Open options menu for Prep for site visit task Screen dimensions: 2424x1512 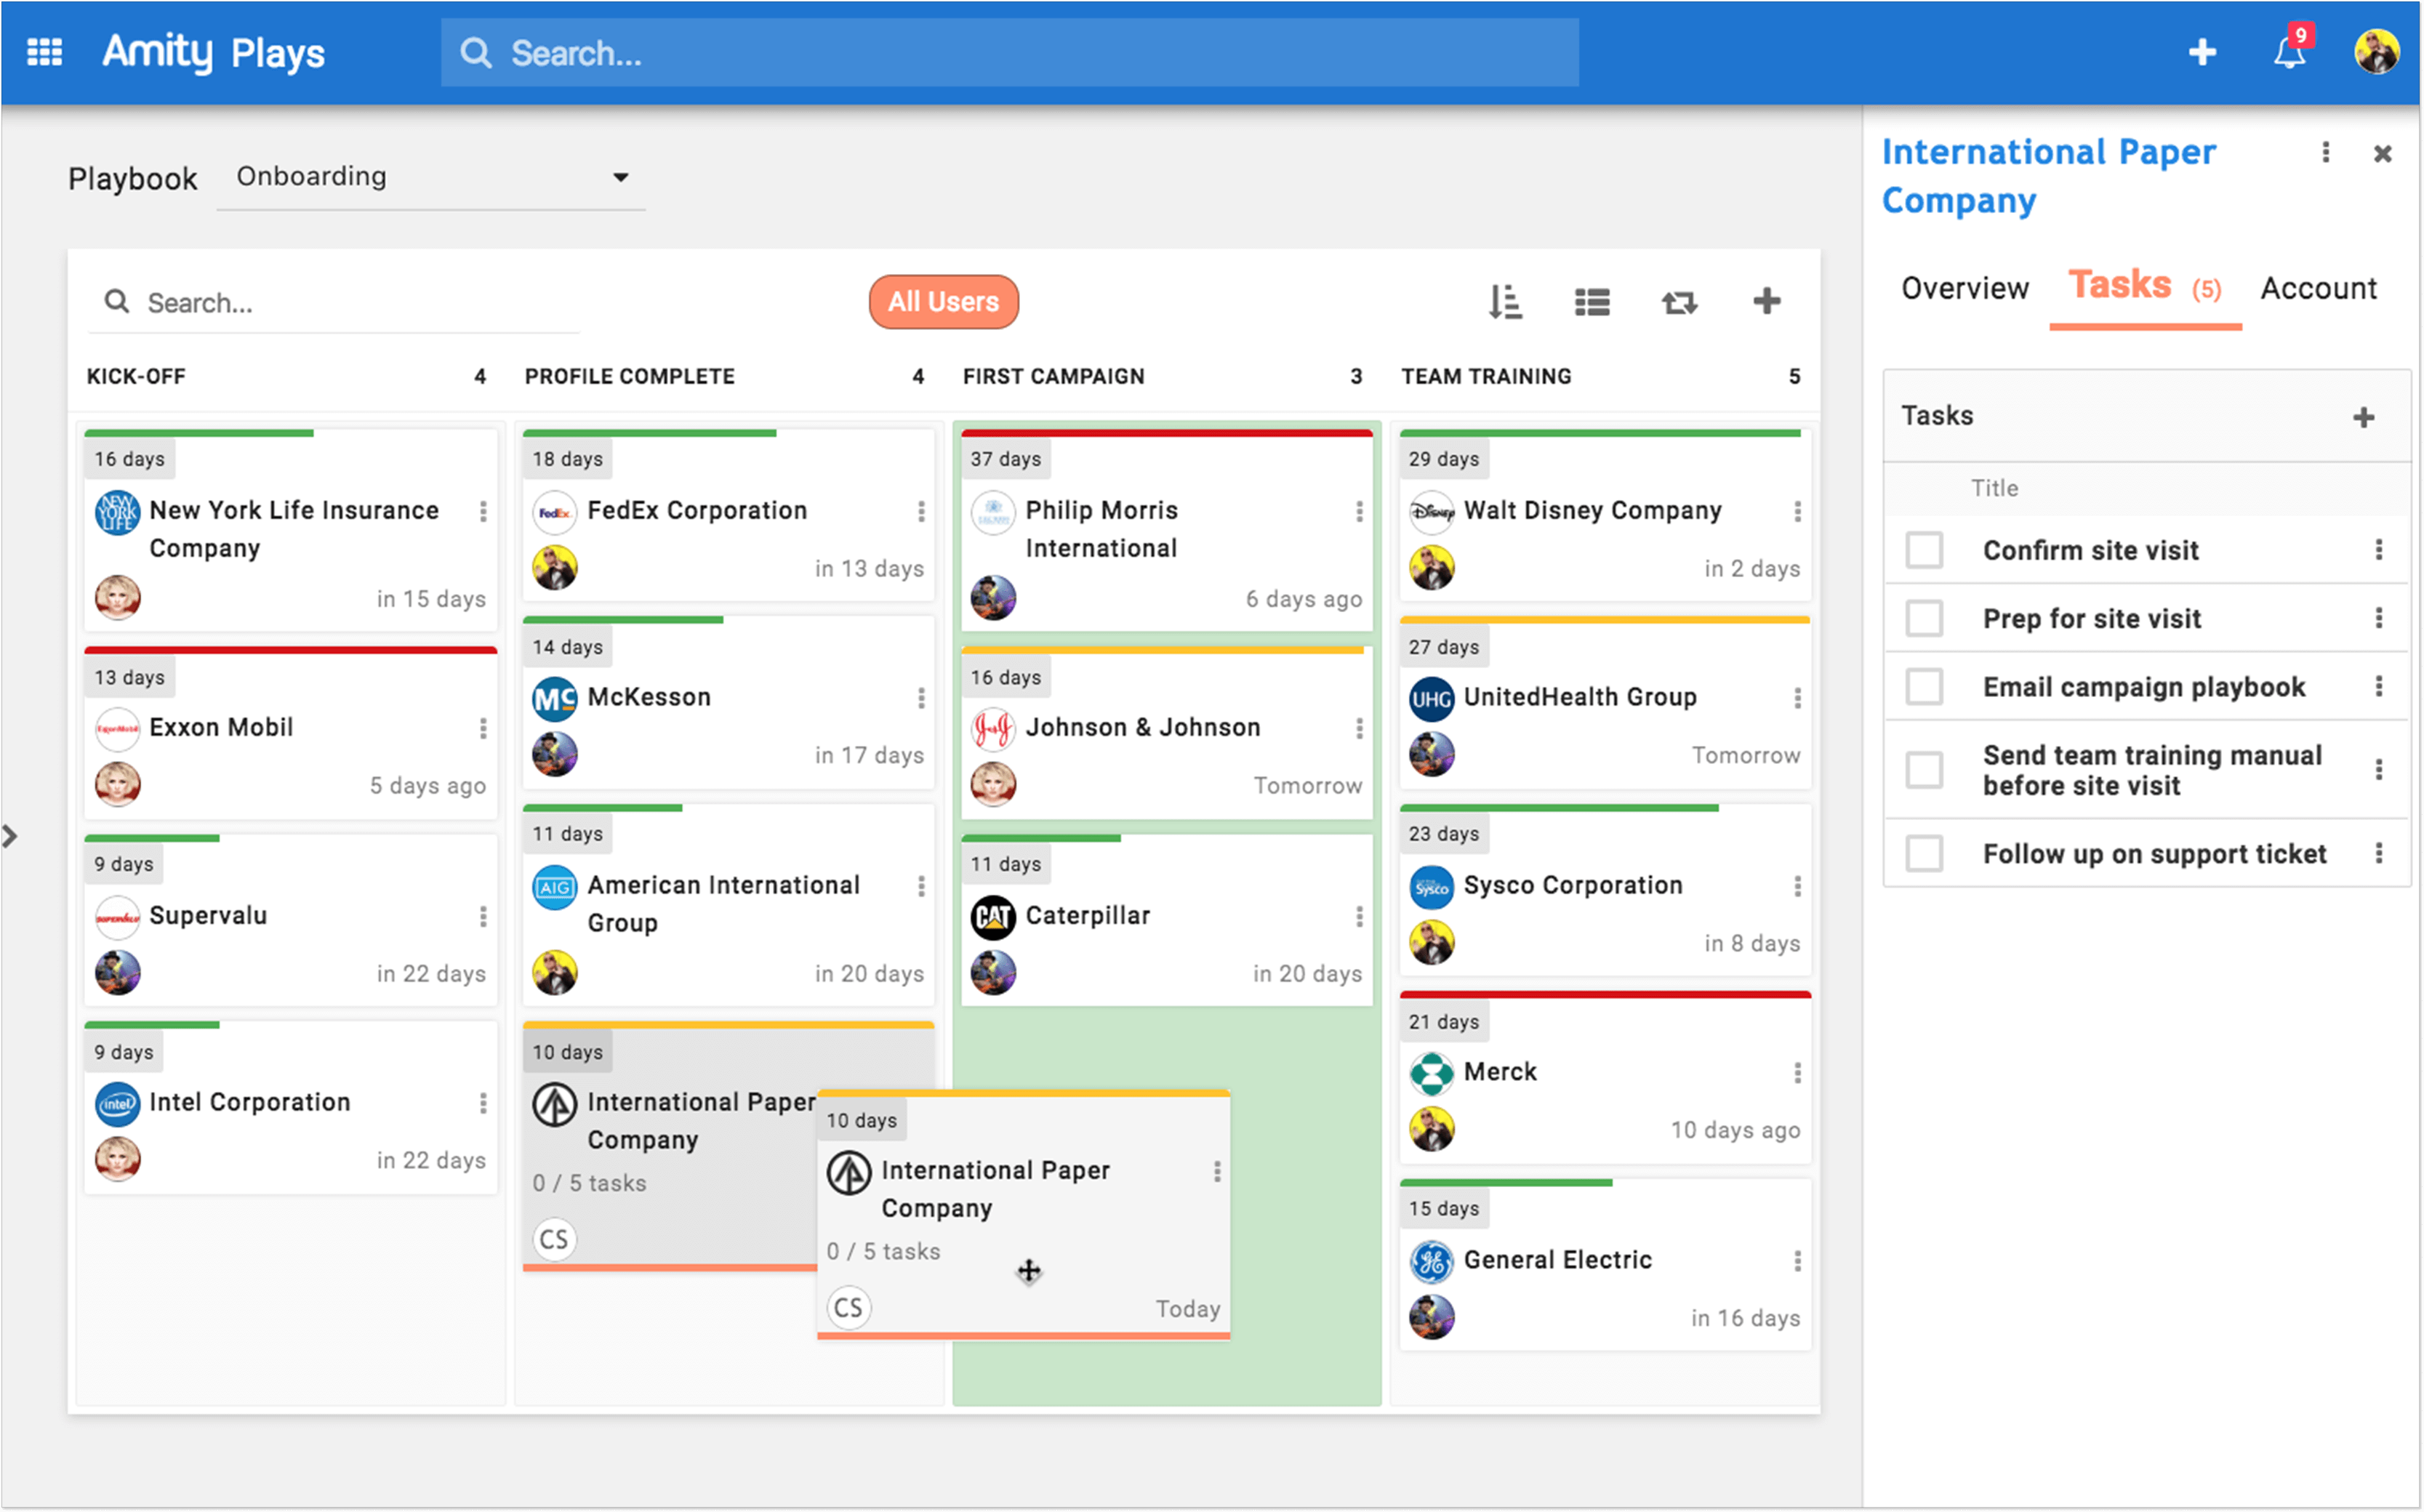[2378, 617]
